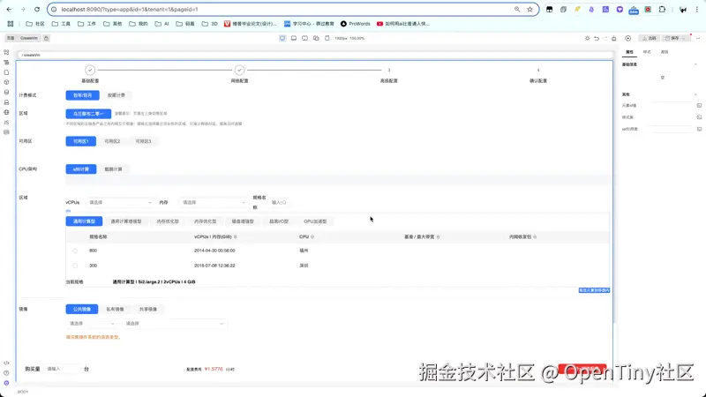Image resolution: width=706 pixels, height=397 pixels.
Task: Select desktop viewport icon in toolbar
Action: pos(282,38)
